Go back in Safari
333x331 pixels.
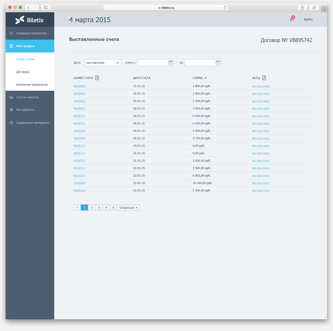[28, 8]
